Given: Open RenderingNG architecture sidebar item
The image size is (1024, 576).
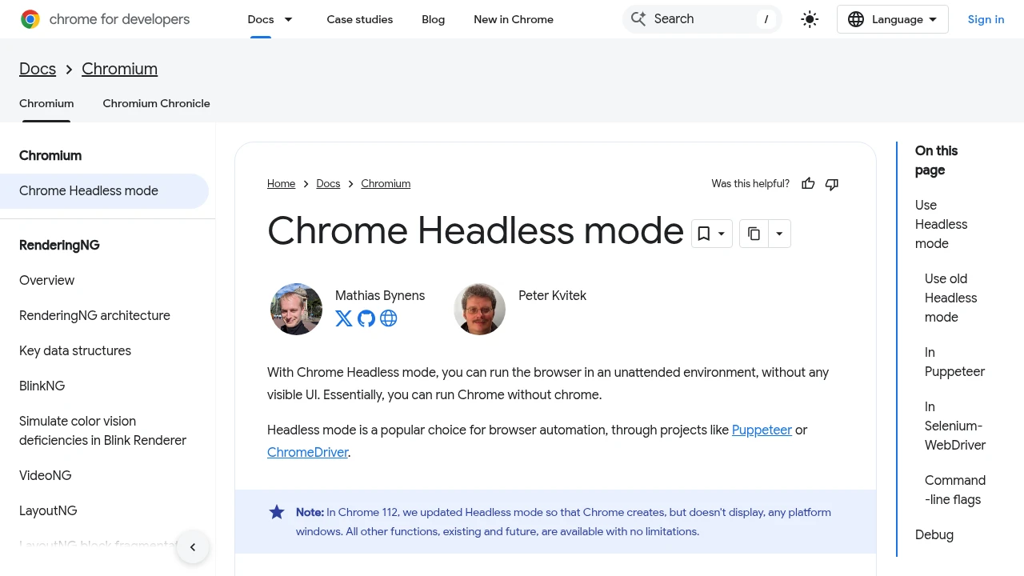Looking at the screenshot, I should [x=95, y=316].
